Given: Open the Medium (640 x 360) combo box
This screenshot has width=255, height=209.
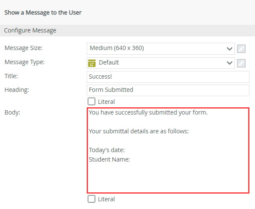Looking at the screenshot, I should tap(161, 49).
